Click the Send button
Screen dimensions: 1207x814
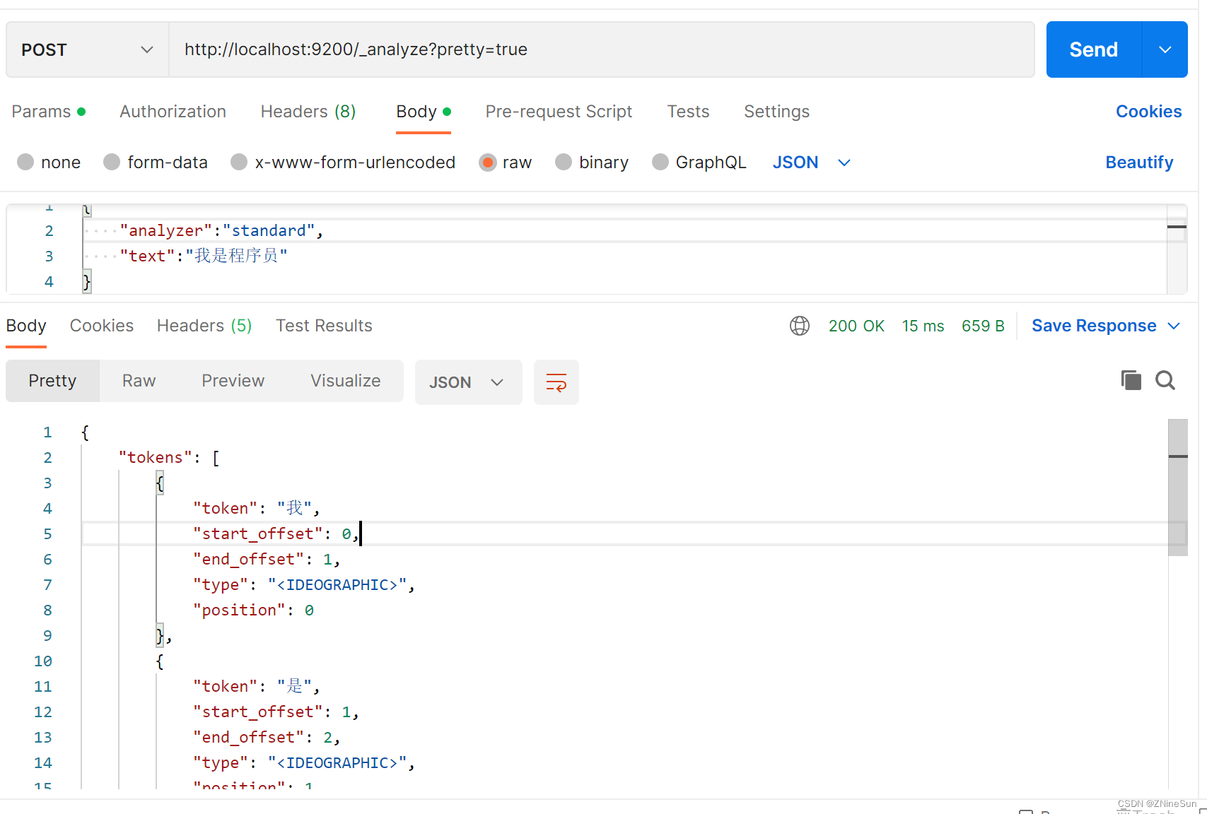click(x=1093, y=49)
